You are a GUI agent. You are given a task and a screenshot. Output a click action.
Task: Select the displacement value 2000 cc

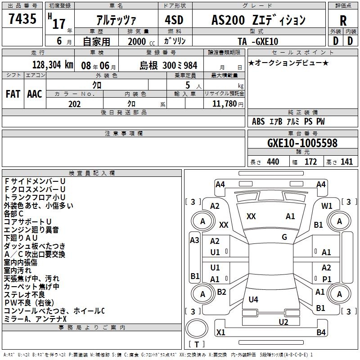141,41
